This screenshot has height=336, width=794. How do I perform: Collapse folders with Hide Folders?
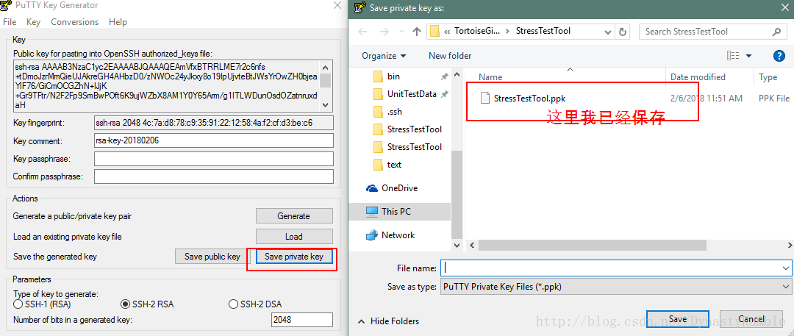pyautogui.click(x=388, y=321)
